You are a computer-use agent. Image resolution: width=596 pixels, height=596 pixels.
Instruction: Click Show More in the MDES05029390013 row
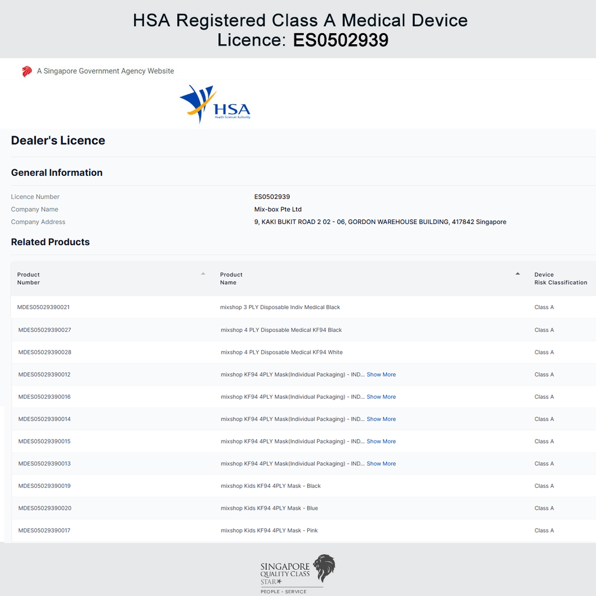click(381, 464)
